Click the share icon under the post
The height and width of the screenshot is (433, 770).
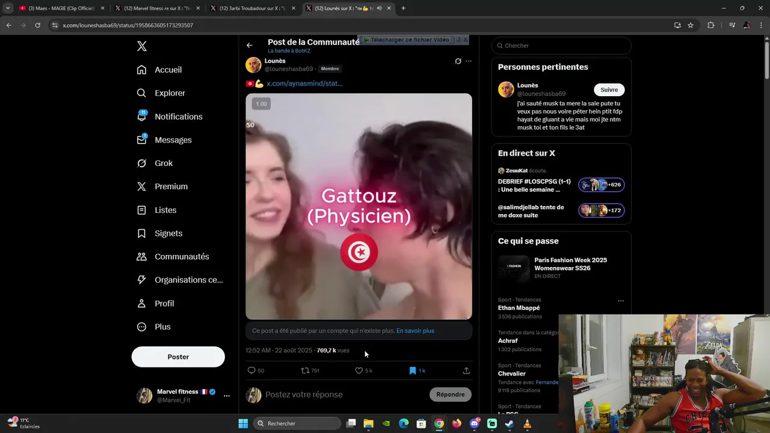click(466, 370)
